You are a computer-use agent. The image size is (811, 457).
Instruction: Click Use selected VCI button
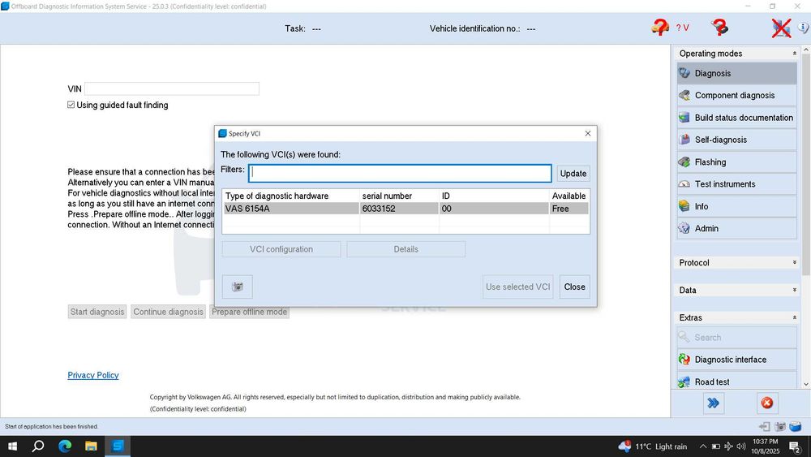[517, 287]
